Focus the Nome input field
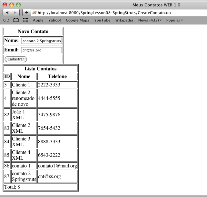The width and height of the screenshot is (207, 197). coord(41,41)
